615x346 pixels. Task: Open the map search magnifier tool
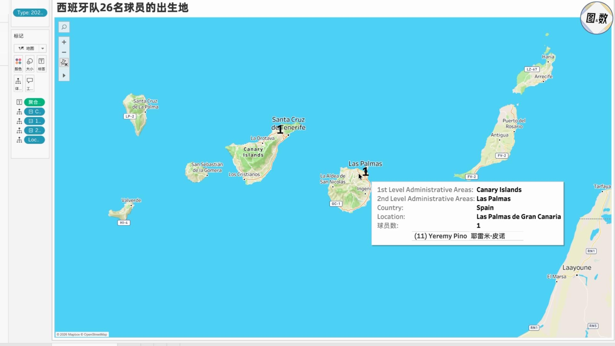[x=64, y=27]
